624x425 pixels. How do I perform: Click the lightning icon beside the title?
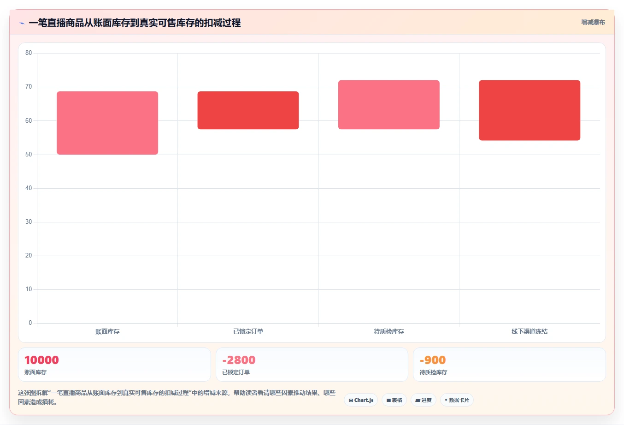[x=22, y=23]
